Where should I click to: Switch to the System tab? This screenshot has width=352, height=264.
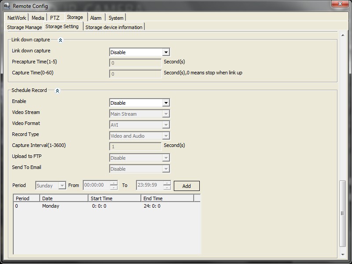click(x=116, y=18)
